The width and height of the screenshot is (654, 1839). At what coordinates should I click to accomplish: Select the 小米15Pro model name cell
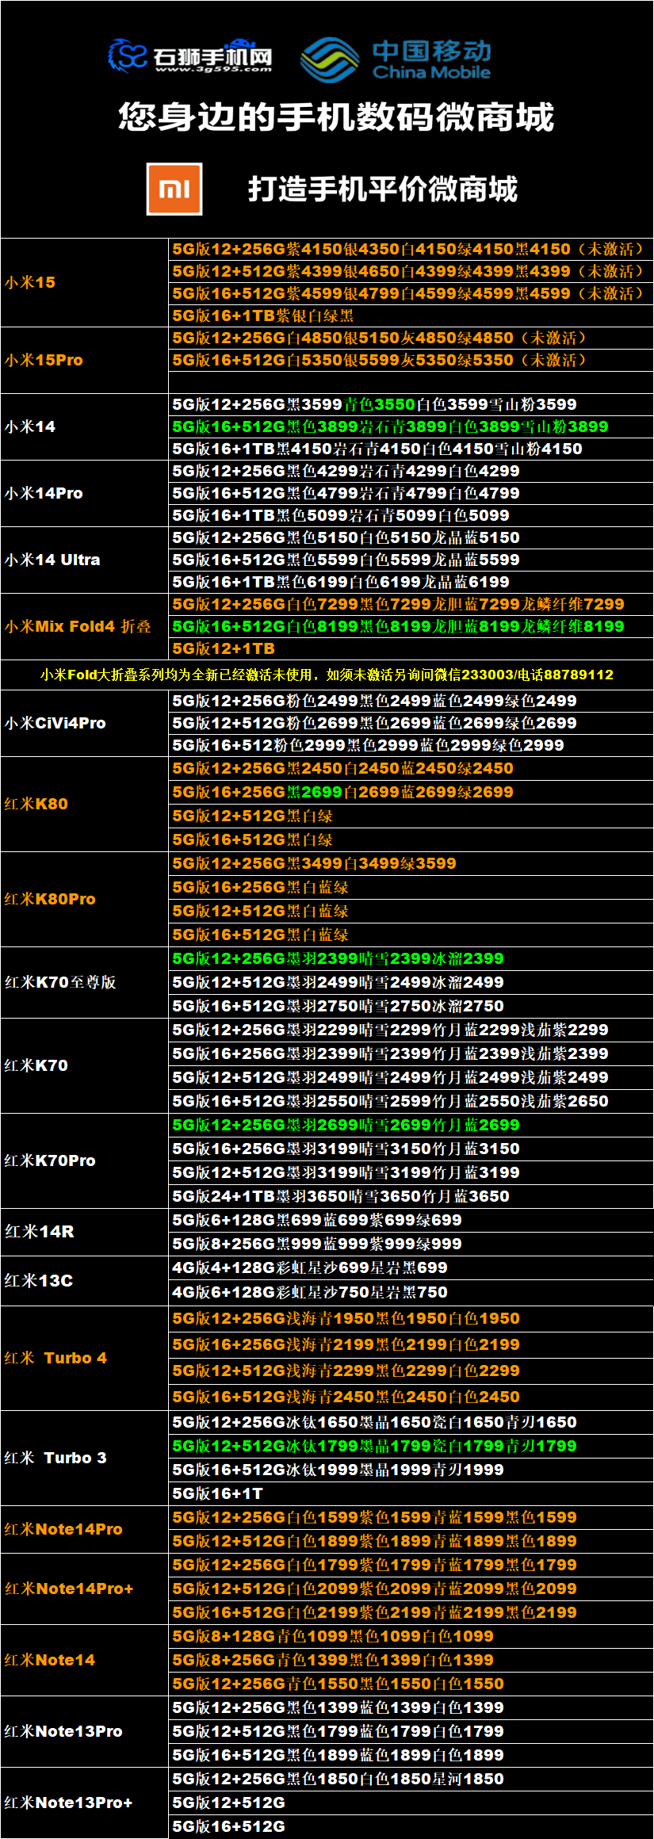coord(85,360)
